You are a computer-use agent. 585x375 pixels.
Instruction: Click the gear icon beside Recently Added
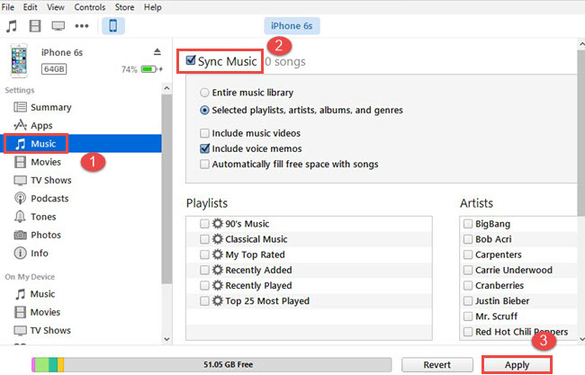click(218, 270)
